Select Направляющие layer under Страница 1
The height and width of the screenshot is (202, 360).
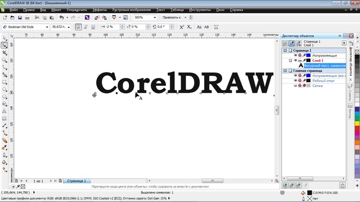tap(325, 56)
